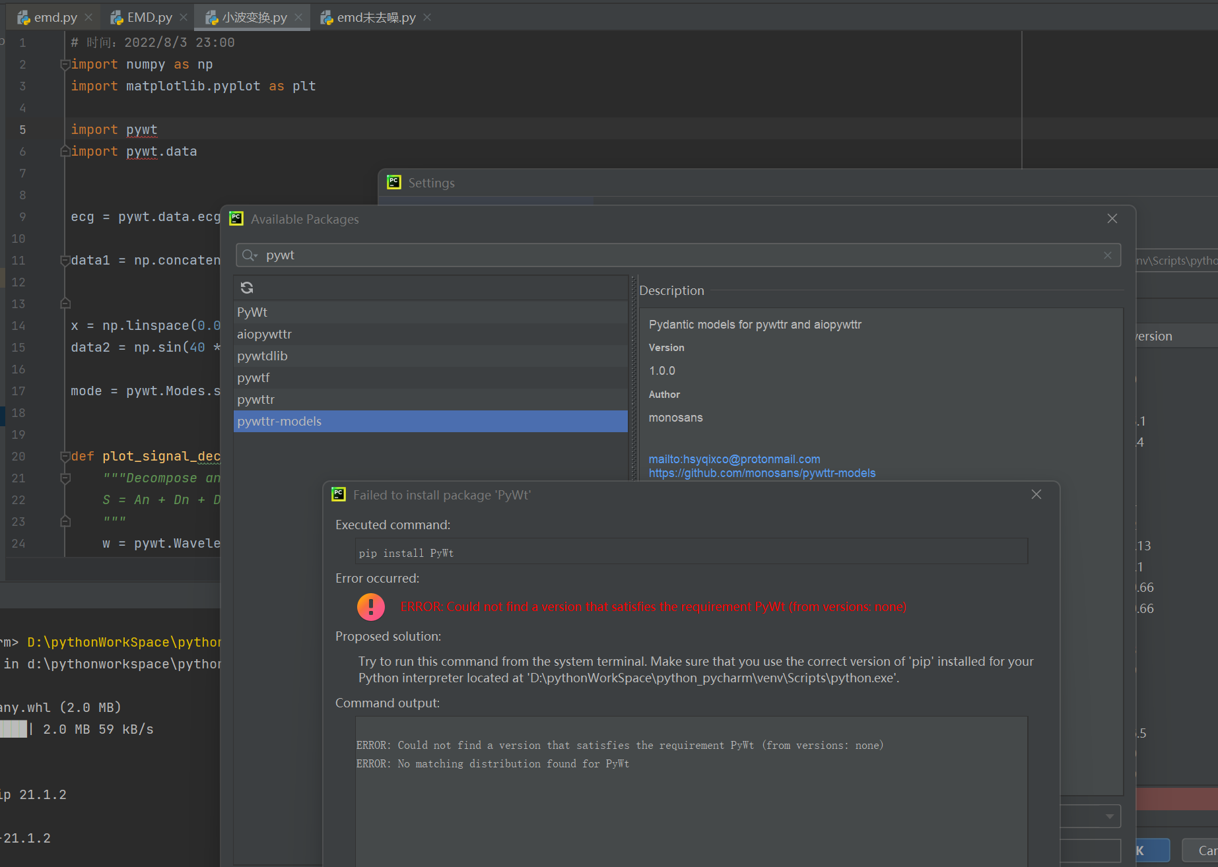This screenshot has height=867, width=1218.
Task: Toggle the docstring end fold marker on line 23
Action: (x=65, y=521)
